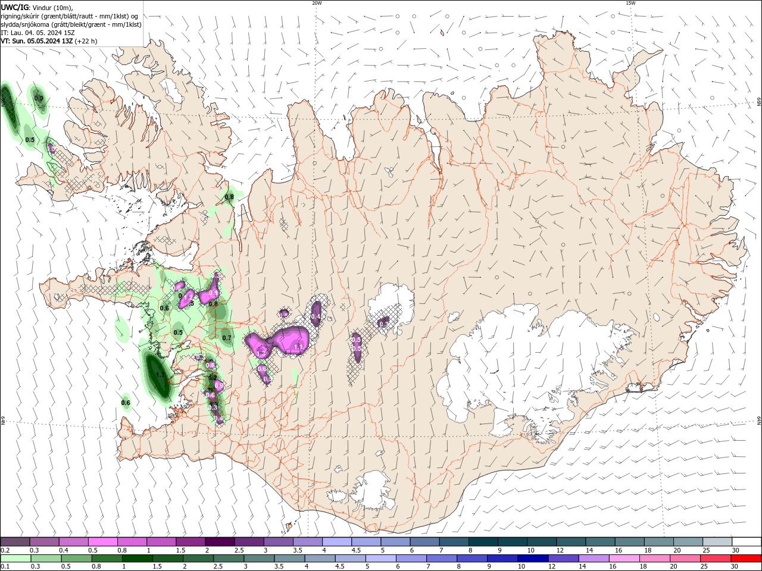Click the '20W' longitude label
Screen dimensions: 762x571
(x=317, y=3)
